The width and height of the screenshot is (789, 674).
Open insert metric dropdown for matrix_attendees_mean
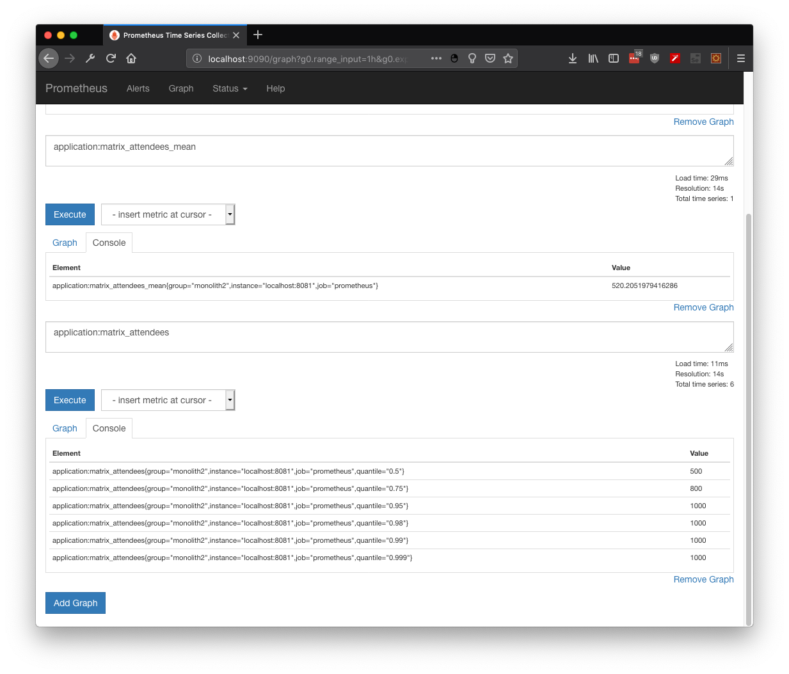[x=168, y=214]
